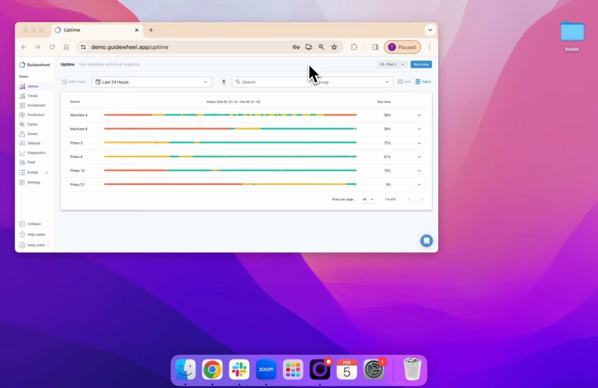Switch to Table view
The image size is (598, 388).
(x=423, y=82)
